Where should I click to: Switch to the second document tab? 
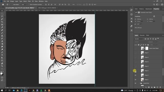click(47, 8)
